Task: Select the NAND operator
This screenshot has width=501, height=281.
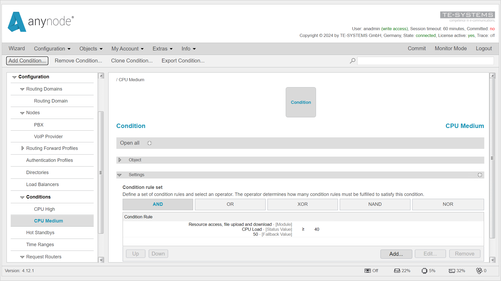Action: coord(375,204)
